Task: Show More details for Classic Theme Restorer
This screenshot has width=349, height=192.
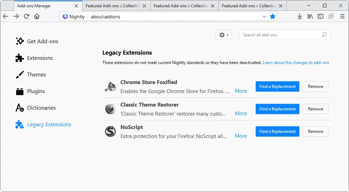Action: click(241, 113)
